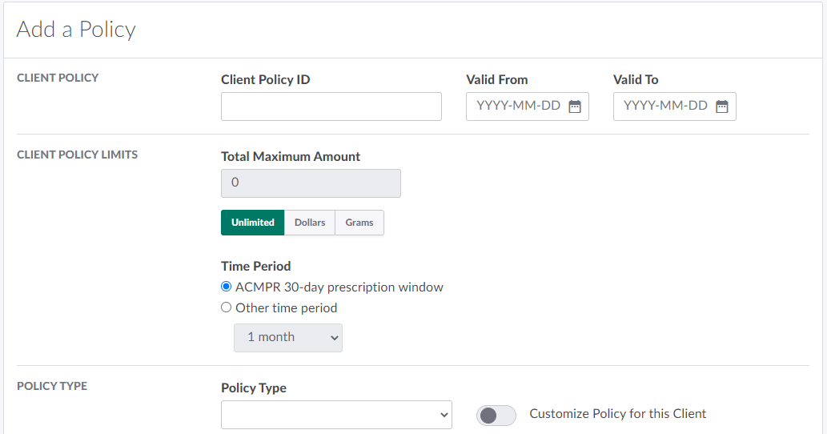This screenshot has width=827, height=434.
Task: Expand the 1 month time period dropdown
Action: coord(287,338)
